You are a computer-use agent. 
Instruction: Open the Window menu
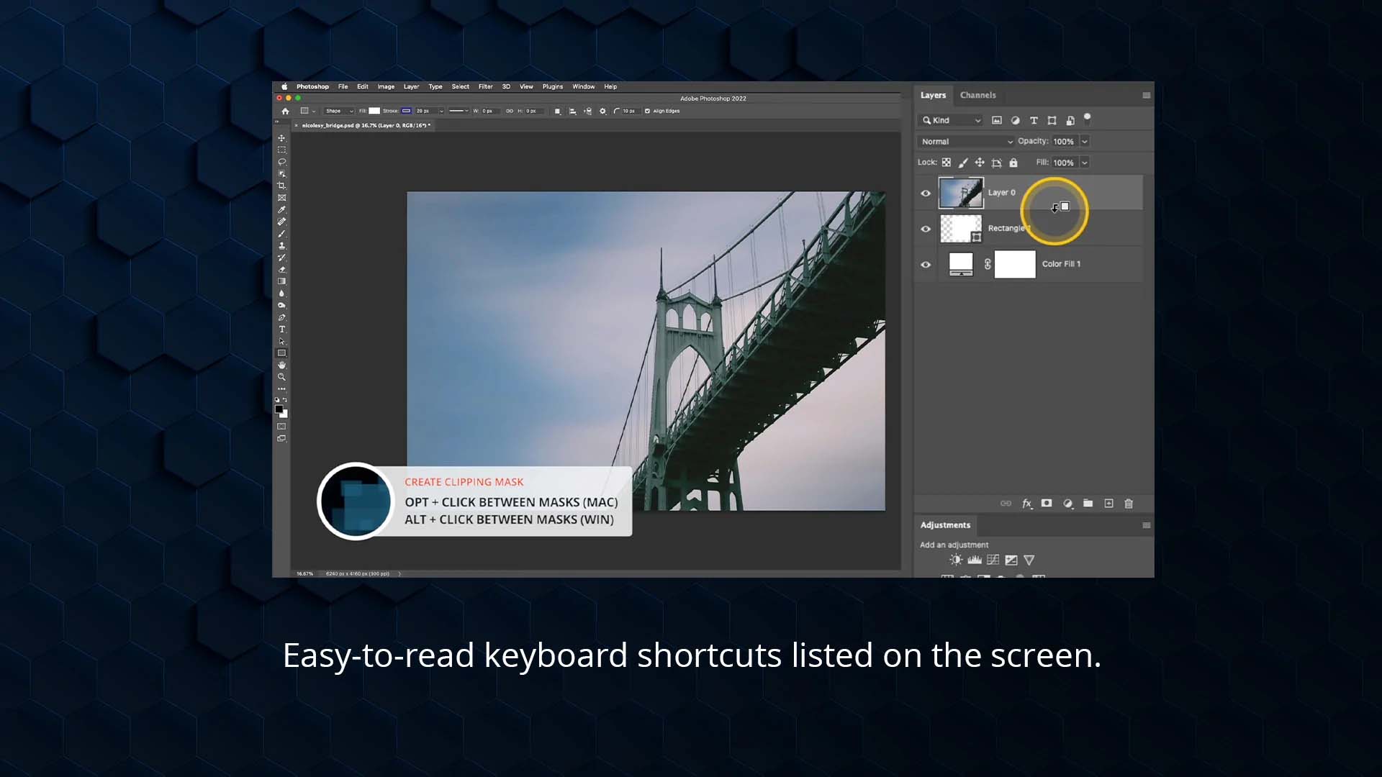coord(584,86)
